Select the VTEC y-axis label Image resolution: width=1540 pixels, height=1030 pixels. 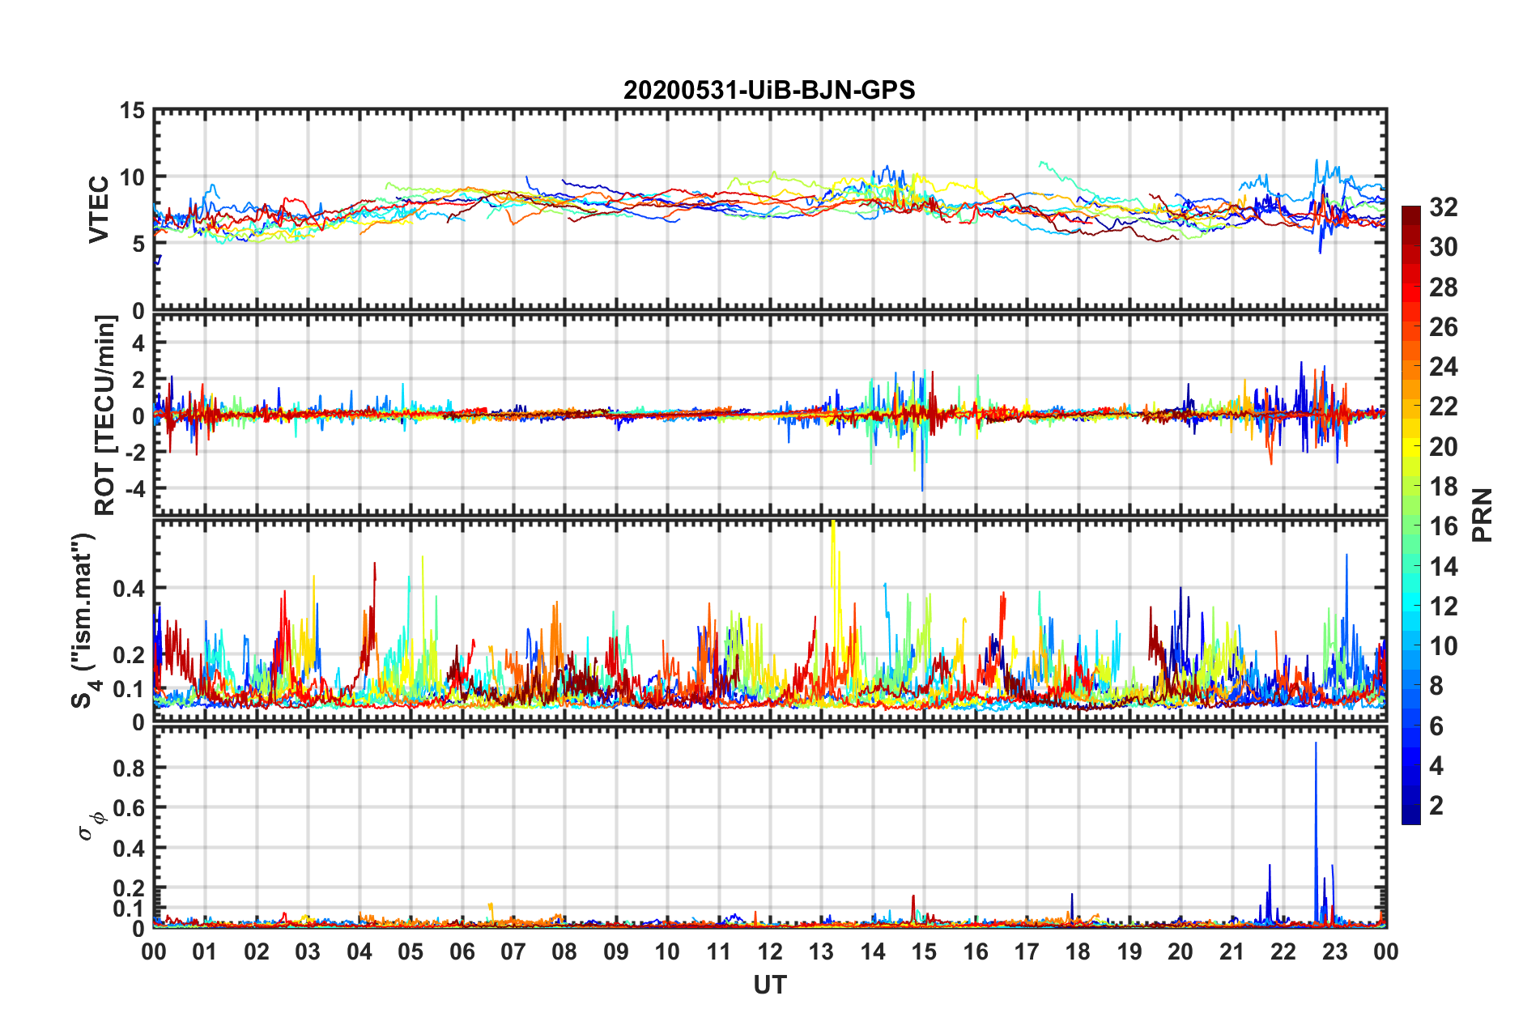(99, 209)
